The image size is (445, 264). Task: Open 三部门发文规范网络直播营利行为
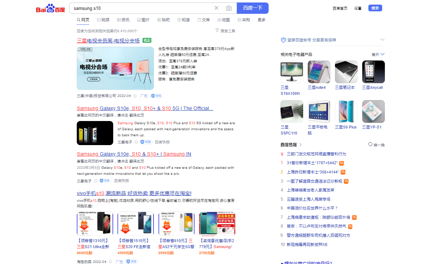[x=316, y=154]
